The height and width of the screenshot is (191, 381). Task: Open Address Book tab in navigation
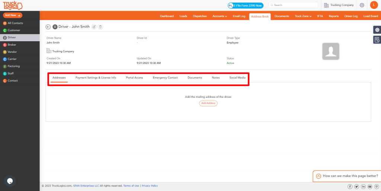point(260,16)
